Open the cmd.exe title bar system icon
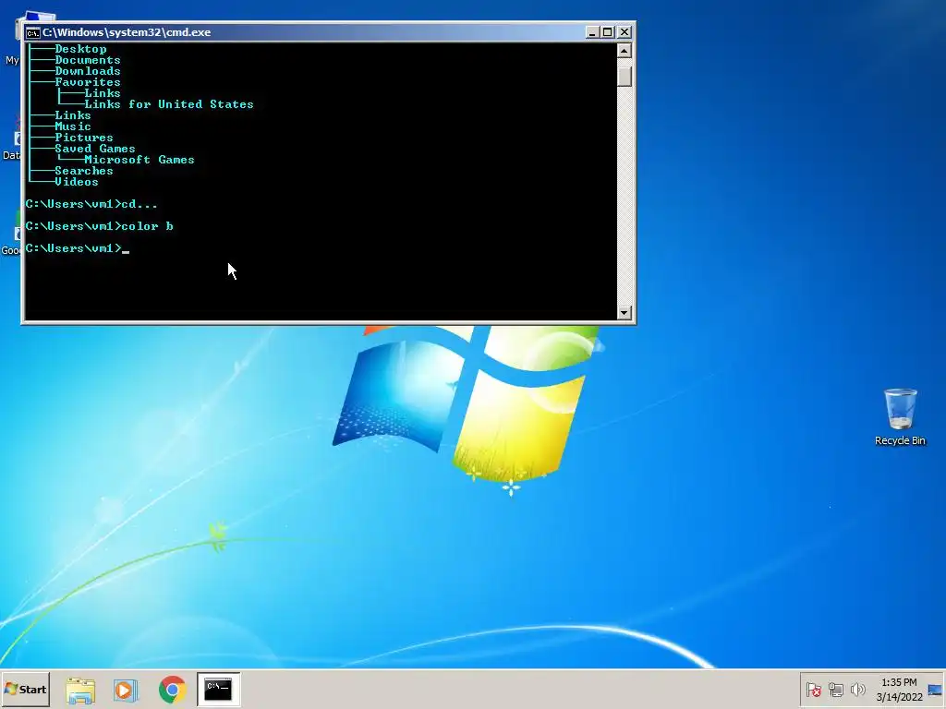The height and width of the screenshot is (709, 946). [33, 32]
